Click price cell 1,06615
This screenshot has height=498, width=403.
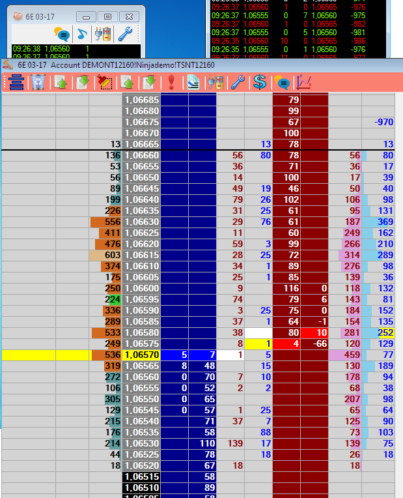(x=141, y=255)
